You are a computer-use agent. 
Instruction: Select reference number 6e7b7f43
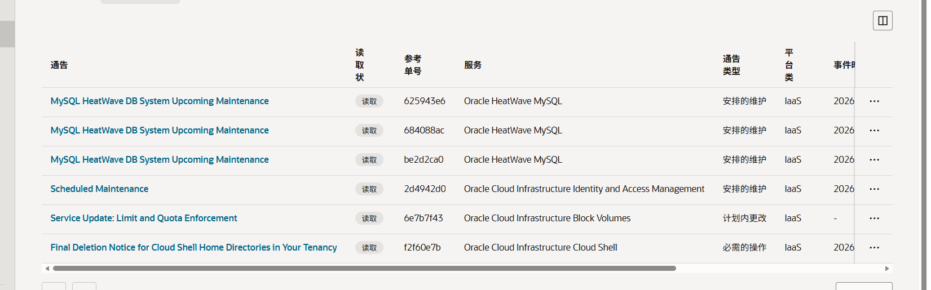pos(423,218)
